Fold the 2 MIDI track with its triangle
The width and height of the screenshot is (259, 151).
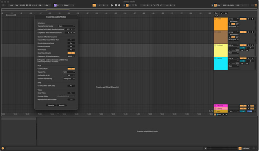pos(215,32)
